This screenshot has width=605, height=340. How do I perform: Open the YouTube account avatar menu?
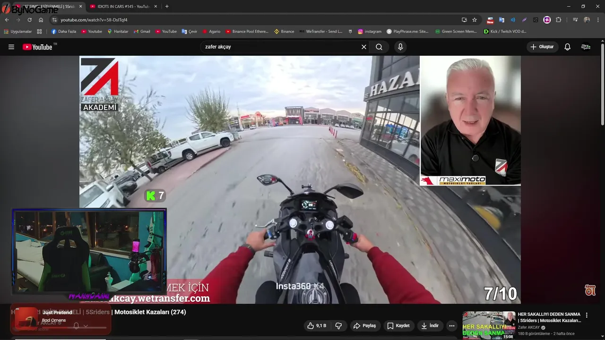(x=586, y=47)
